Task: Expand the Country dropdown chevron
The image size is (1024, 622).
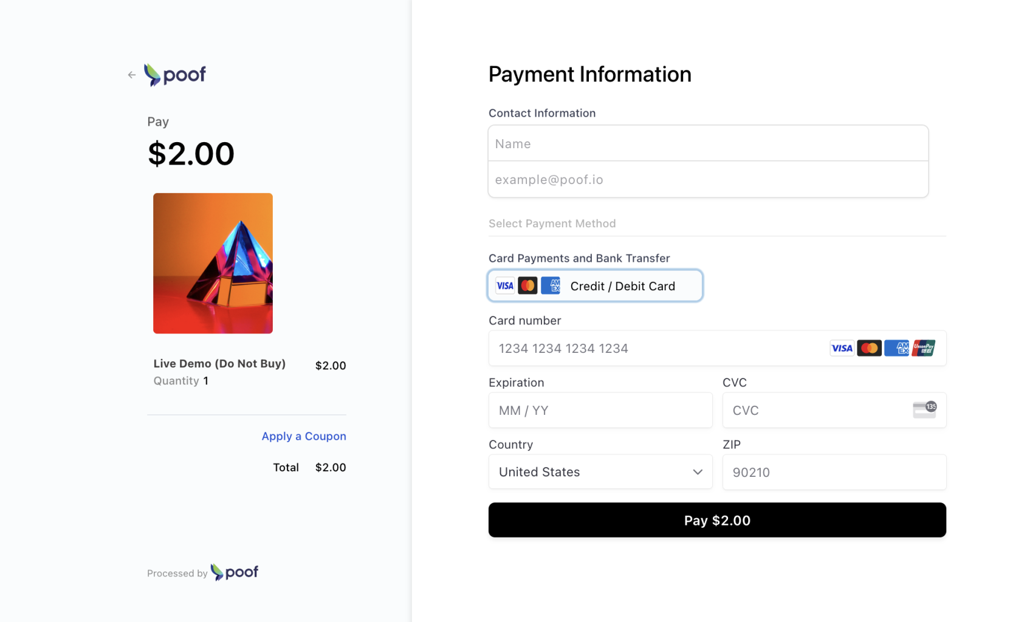Action: click(x=698, y=472)
